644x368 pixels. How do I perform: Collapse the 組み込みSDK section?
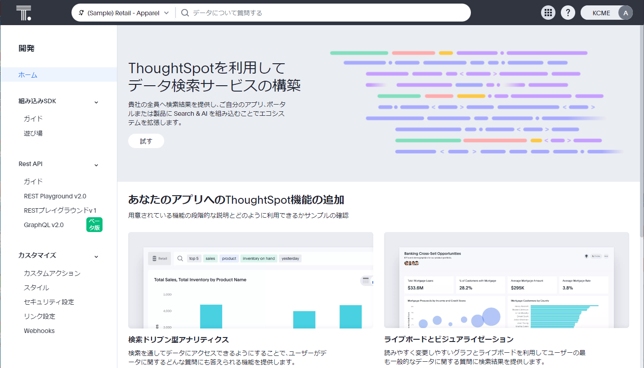pyautogui.click(x=96, y=102)
